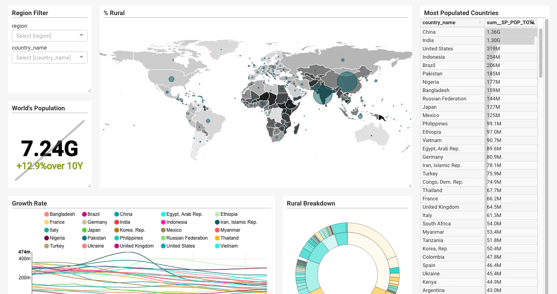
Task: Click the large China bubble on map
Action: click(347, 82)
